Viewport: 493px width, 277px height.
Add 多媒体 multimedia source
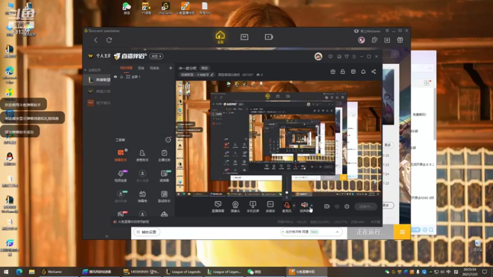point(270,207)
